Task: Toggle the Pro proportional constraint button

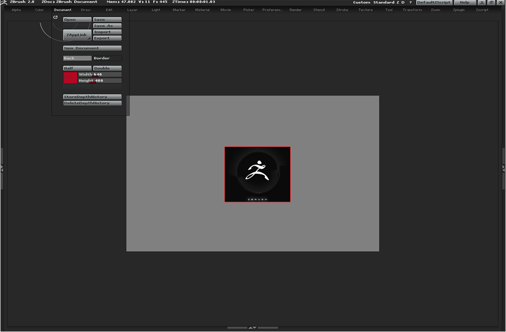Action: point(70,77)
